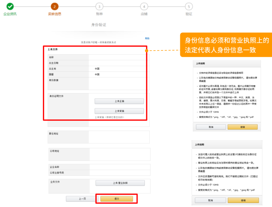Go back with the 上一页 button
Image resolution: width=272 pixels, height=207 pixels.
[82, 199]
